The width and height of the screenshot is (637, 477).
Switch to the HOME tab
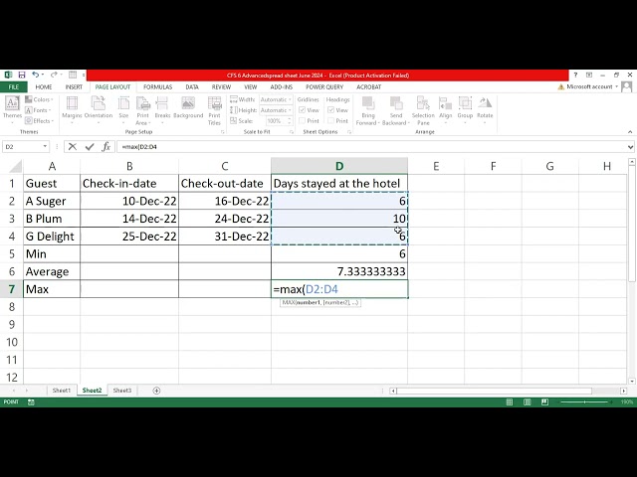44,87
